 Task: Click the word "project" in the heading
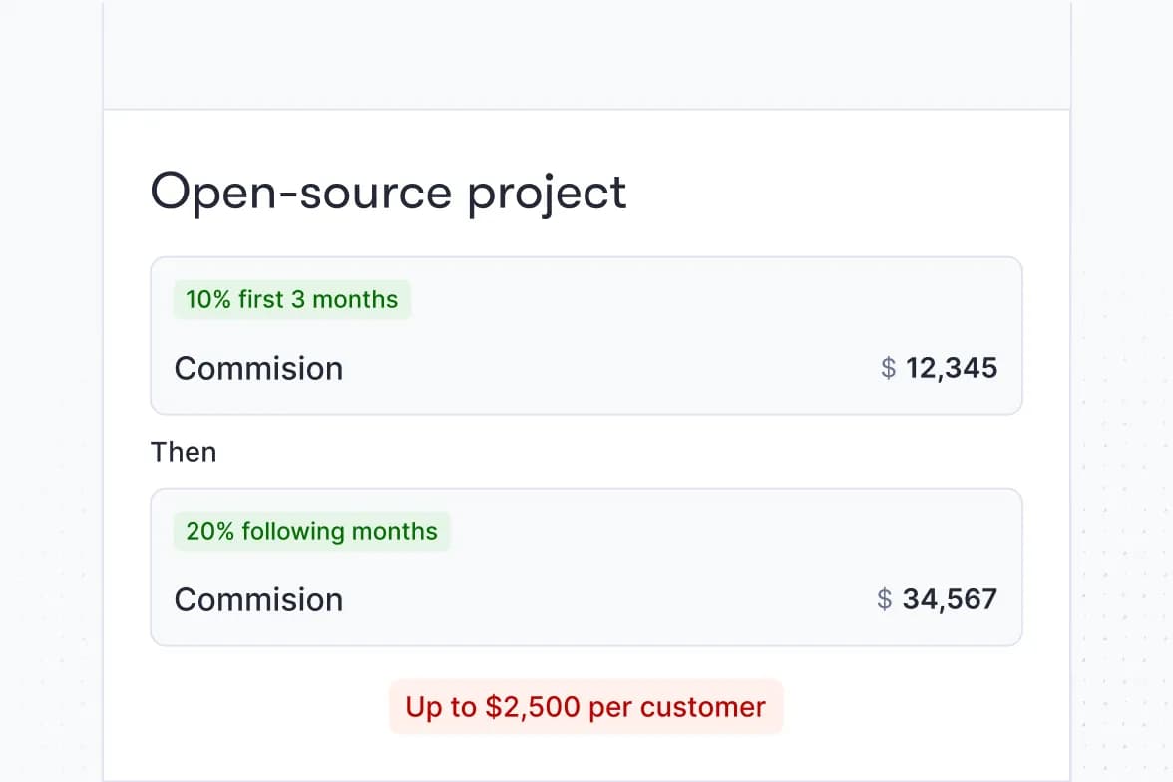tap(548, 194)
